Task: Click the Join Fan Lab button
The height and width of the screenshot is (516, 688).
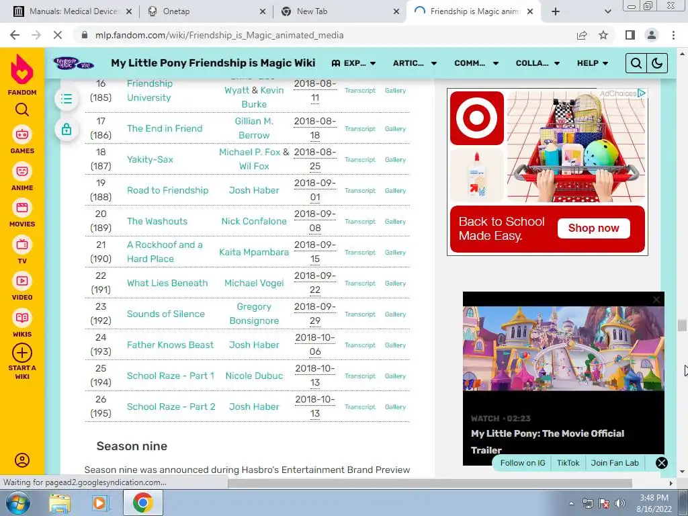Action: [x=614, y=463]
